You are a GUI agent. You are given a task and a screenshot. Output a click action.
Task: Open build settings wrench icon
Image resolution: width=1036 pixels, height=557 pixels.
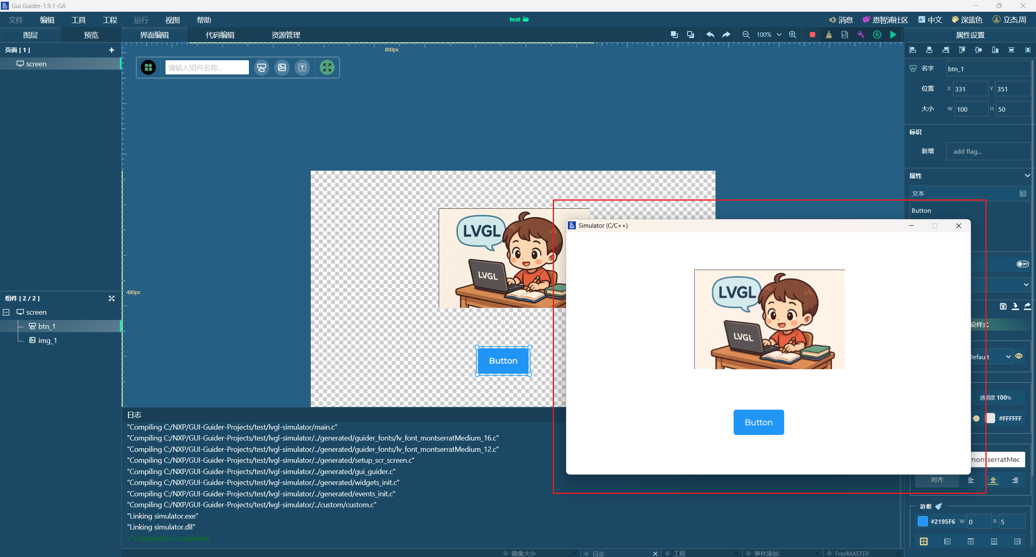point(861,35)
